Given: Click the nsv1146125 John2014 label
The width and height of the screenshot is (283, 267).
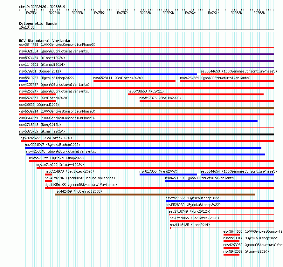Looking at the screenshot, I should tap(190, 225).
